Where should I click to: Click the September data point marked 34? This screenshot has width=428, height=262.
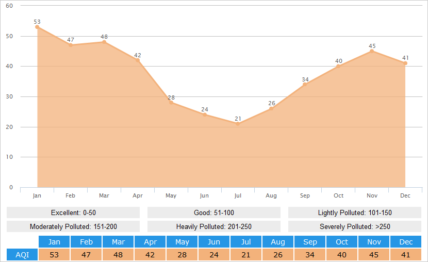(305, 85)
